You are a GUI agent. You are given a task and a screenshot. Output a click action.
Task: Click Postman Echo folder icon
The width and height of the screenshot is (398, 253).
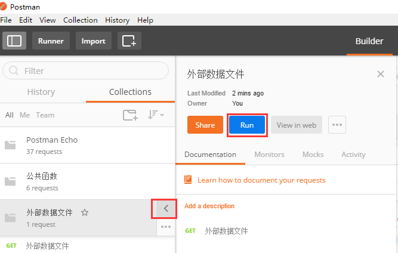click(x=10, y=145)
